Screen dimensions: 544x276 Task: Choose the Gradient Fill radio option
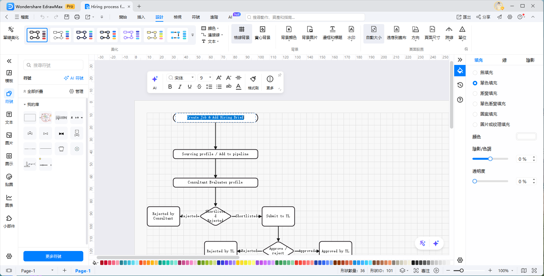pos(475,94)
